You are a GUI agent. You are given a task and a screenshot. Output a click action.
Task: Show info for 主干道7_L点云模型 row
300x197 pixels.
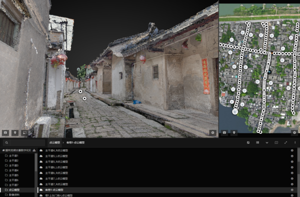coord(292,178)
